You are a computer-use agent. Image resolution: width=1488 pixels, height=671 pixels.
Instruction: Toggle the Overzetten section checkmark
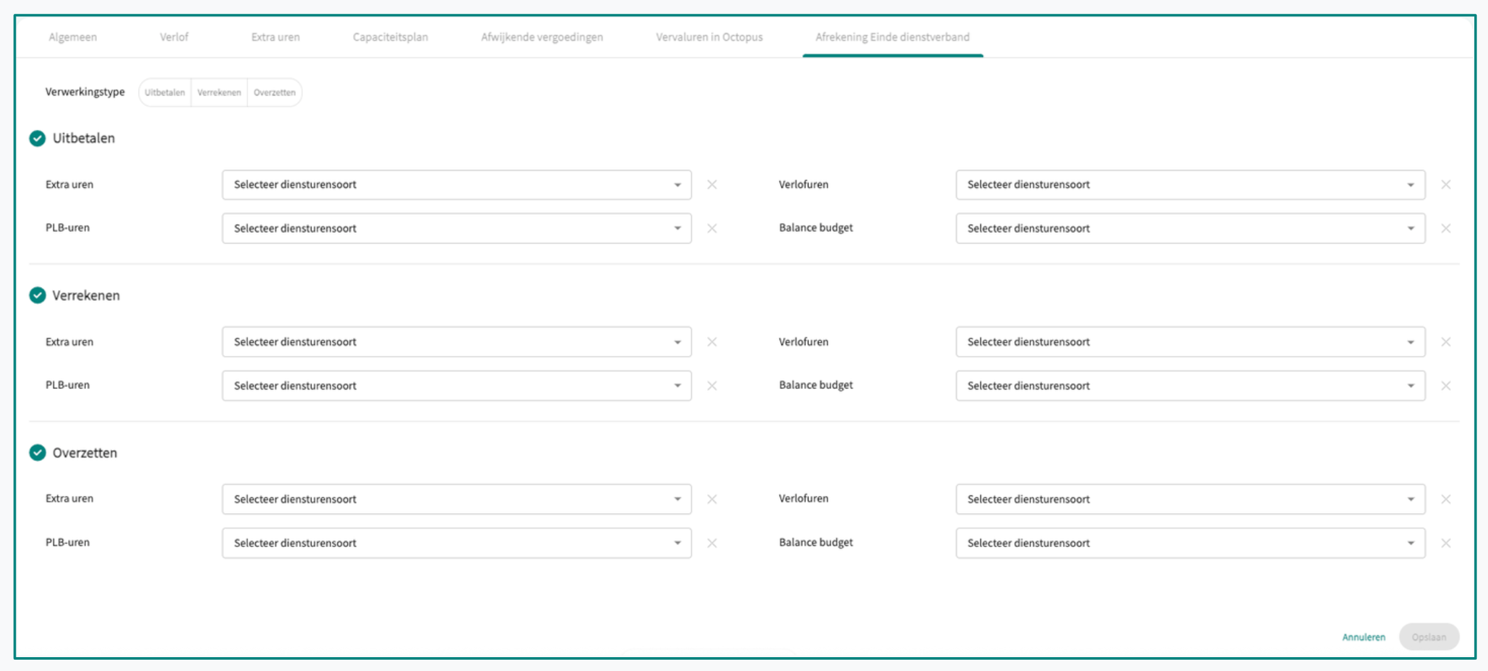pos(38,453)
